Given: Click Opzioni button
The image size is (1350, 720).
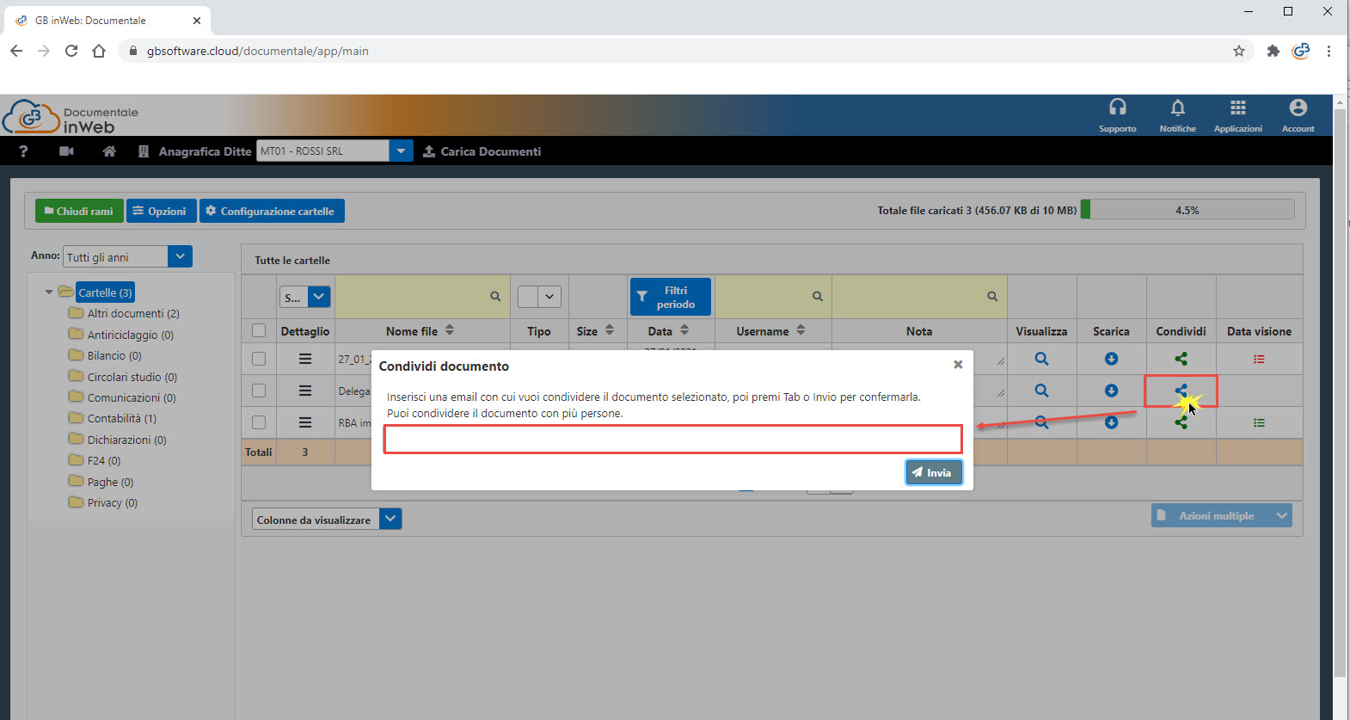Looking at the screenshot, I should [x=161, y=211].
